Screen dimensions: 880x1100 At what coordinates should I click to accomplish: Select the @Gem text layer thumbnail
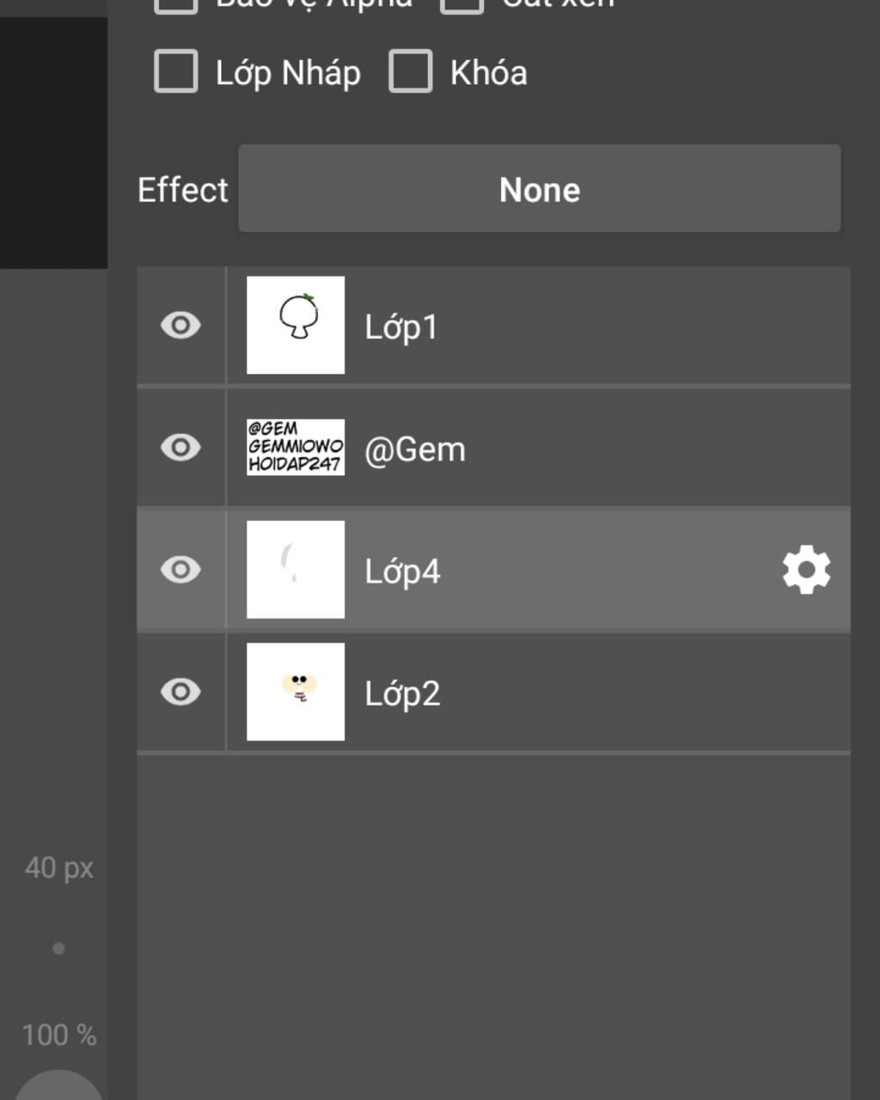(296, 447)
